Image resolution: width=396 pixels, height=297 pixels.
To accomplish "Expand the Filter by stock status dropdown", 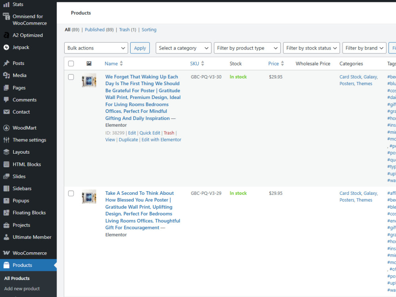I will click(311, 48).
